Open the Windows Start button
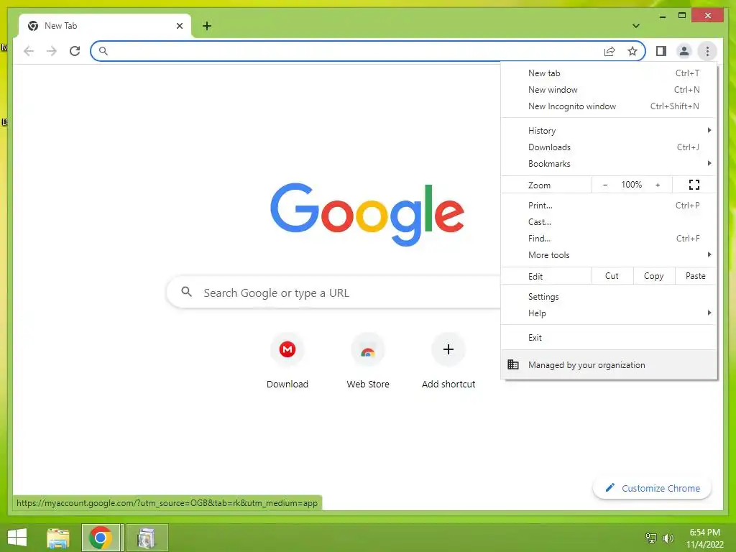Image resolution: width=736 pixels, height=552 pixels. (x=17, y=538)
